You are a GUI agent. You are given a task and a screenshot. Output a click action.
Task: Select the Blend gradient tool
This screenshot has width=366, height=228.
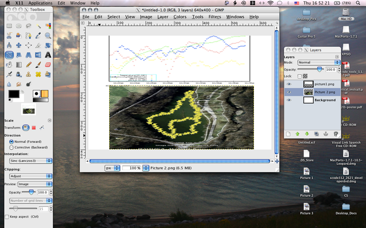19,64
